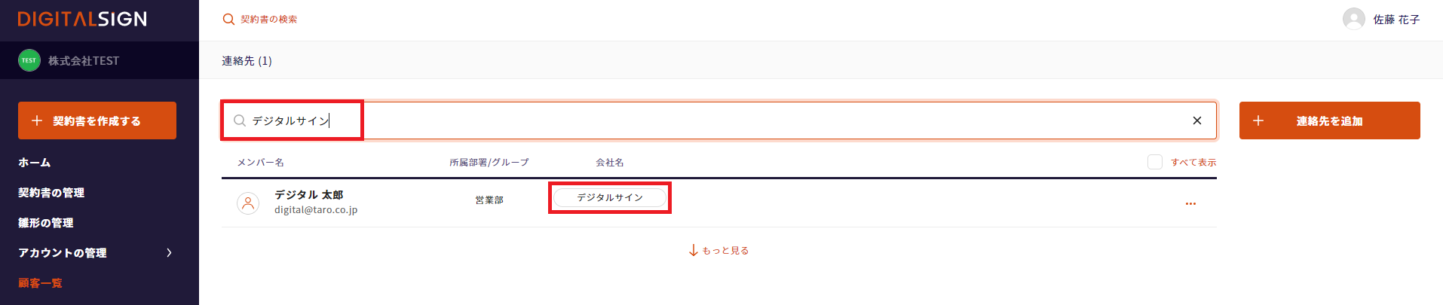
Task: Open 顧客一覧 in the sidebar
Action: point(41,283)
